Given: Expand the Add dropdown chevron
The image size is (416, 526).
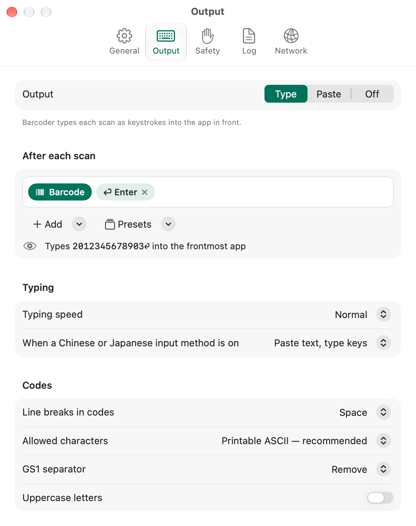Looking at the screenshot, I should (79, 224).
